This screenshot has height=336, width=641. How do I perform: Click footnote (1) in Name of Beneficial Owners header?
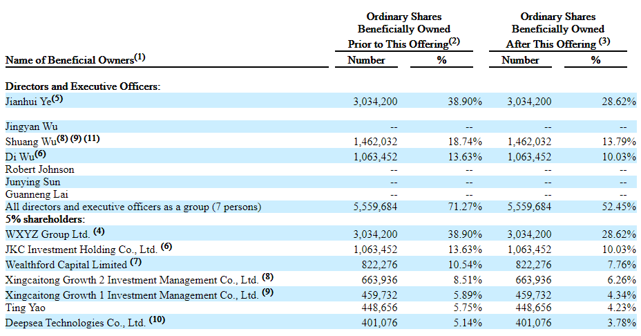pyautogui.click(x=140, y=57)
